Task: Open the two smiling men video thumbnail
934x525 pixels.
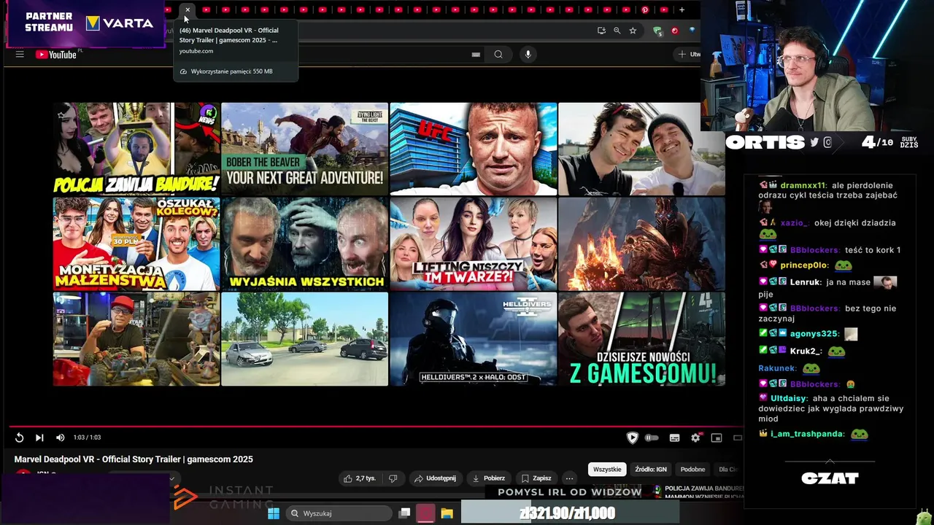Action: click(642, 149)
